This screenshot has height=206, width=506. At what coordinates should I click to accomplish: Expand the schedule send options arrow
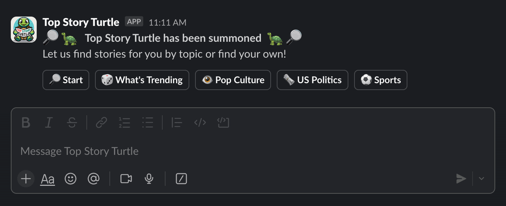tap(482, 179)
